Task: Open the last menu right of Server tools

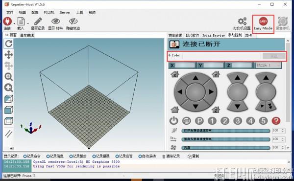Action: (x=92, y=12)
